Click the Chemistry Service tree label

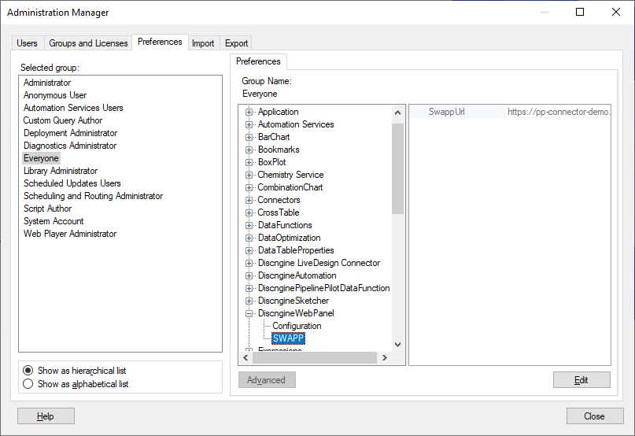point(291,175)
